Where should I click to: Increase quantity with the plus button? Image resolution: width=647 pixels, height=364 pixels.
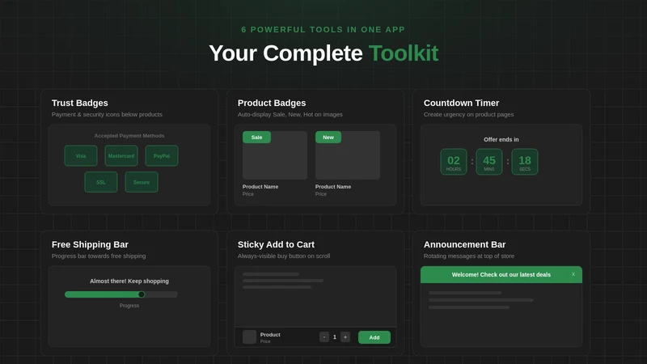tap(345, 337)
